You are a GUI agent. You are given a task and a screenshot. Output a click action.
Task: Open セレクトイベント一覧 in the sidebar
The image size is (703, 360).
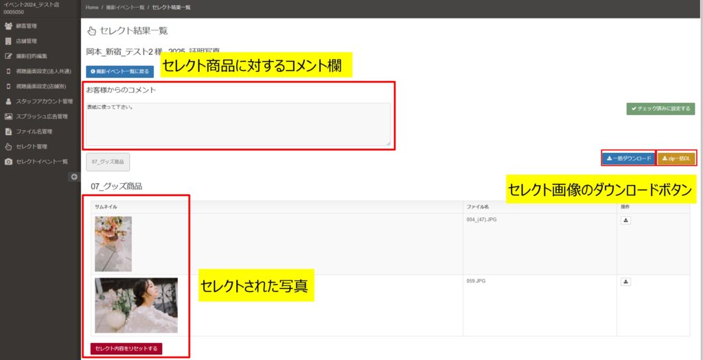(41, 162)
